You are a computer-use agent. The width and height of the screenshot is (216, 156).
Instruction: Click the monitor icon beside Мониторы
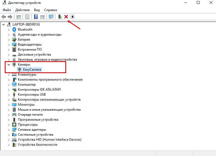tap(14, 105)
